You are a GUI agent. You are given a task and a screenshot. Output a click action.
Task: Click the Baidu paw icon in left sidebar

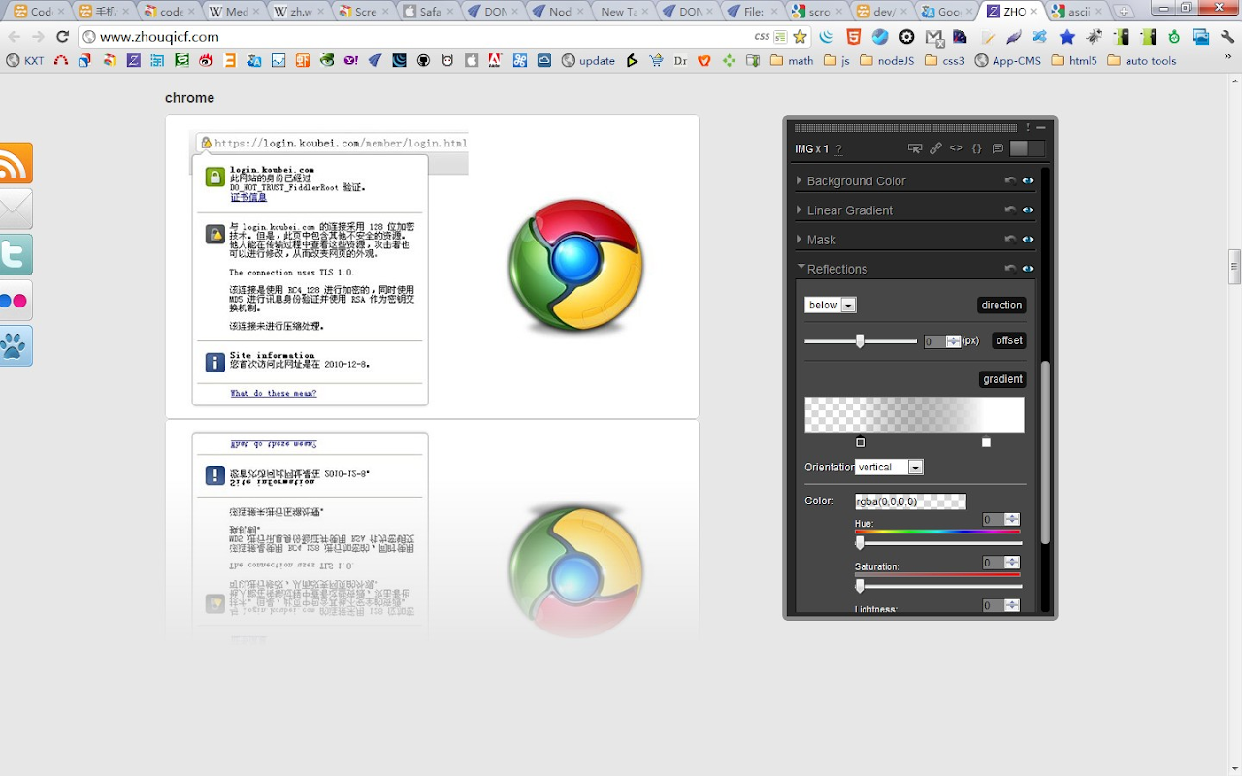click(x=16, y=346)
